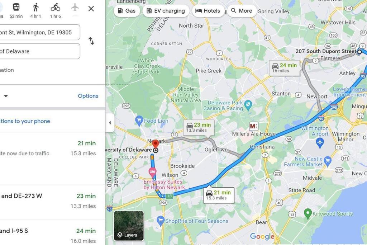Show EV charging stations on the map
Viewport: 367px width, 245px height.
point(166,11)
